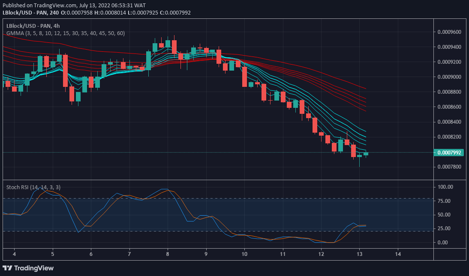Click the 0.0008600 price axis label

[449, 107]
